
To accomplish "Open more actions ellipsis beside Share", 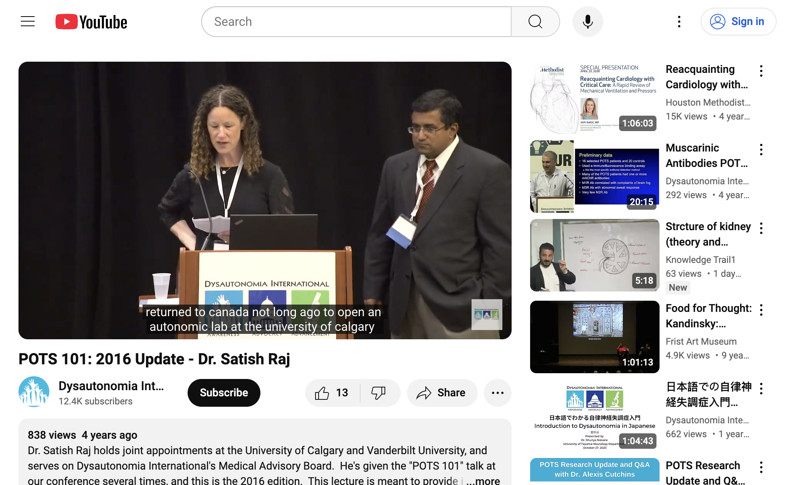I will coord(498,392).
